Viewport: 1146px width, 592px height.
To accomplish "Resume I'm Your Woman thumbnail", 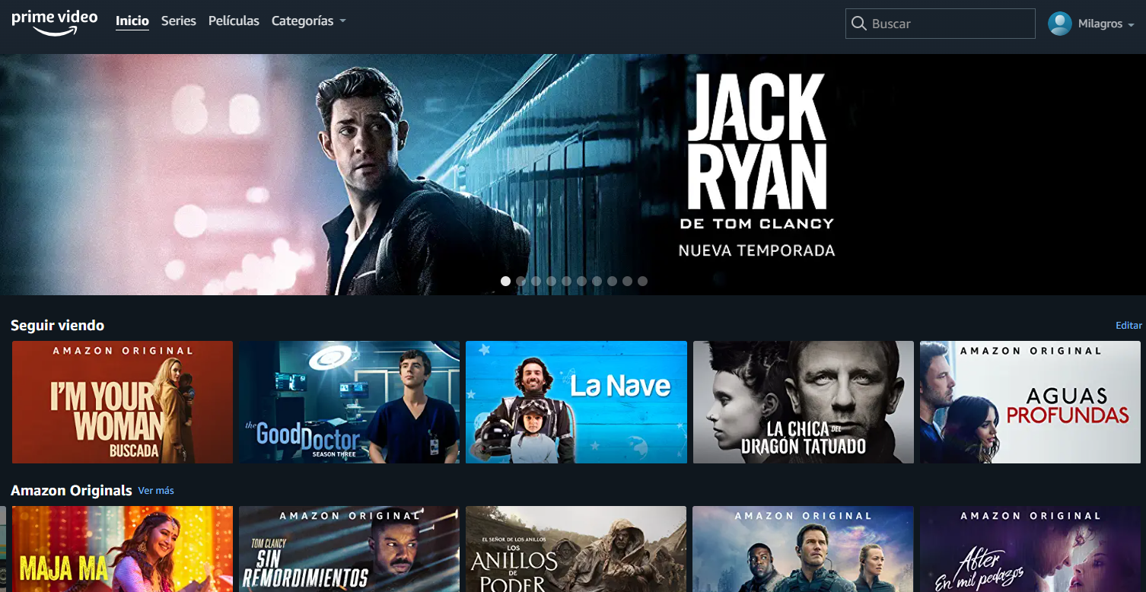I will point(123,402).
